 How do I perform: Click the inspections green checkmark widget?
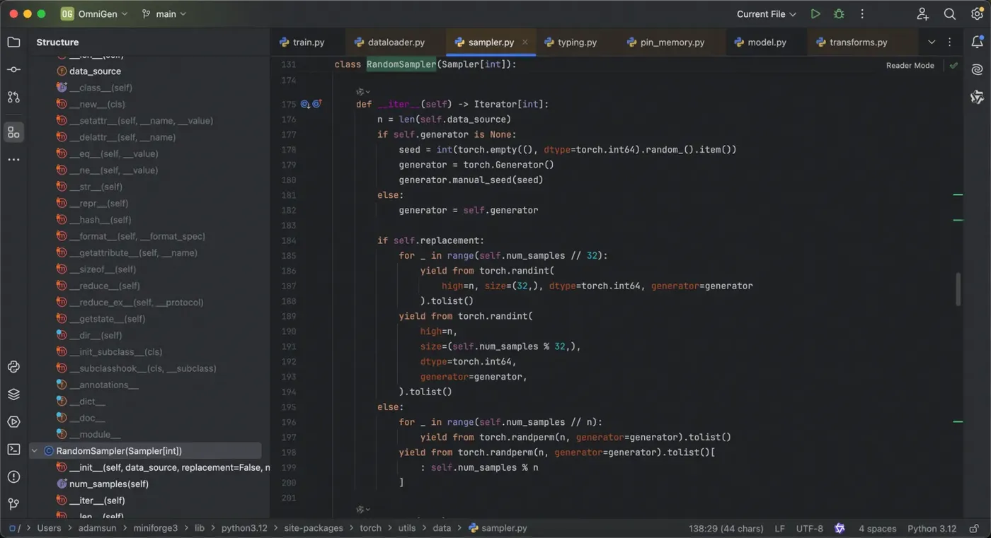(953, 65)
